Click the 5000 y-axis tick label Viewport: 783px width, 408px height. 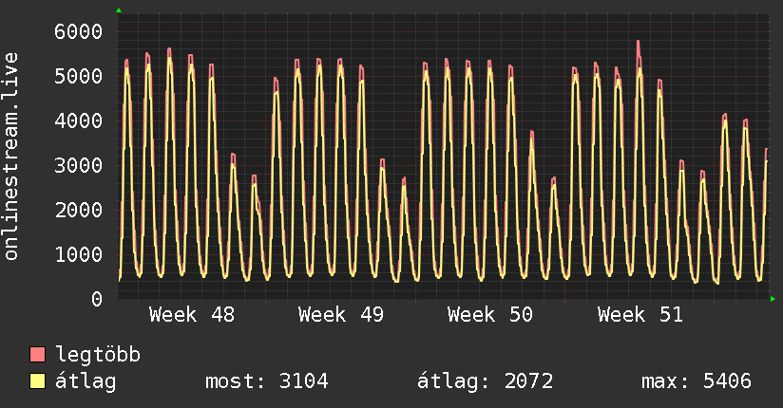point(76,76)
